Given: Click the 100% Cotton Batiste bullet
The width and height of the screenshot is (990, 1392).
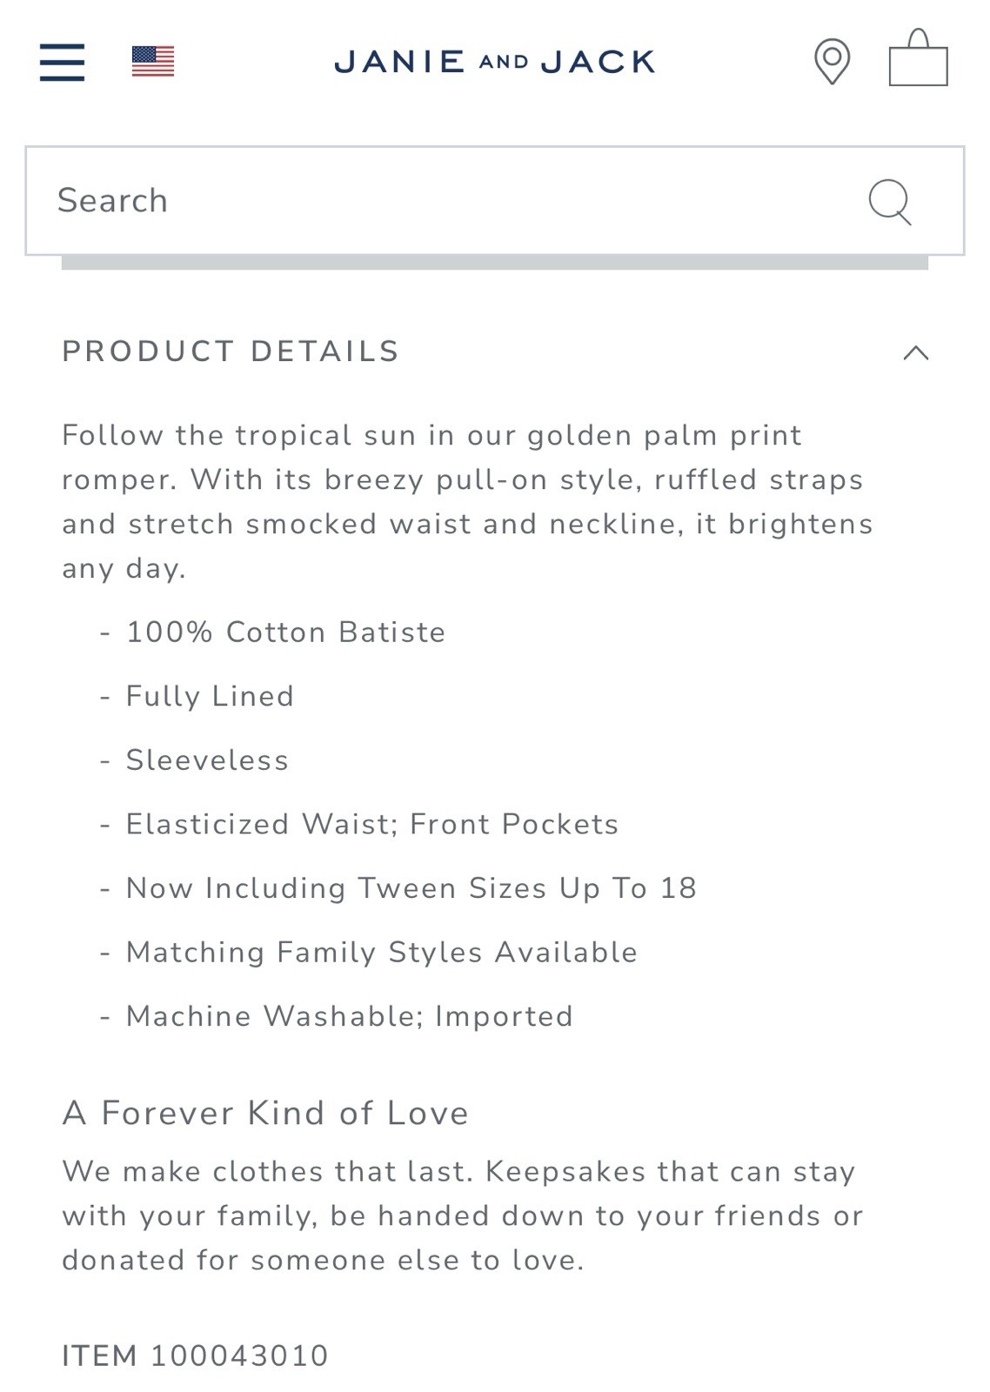Looking at the screenshot, I should coord(285,632).
